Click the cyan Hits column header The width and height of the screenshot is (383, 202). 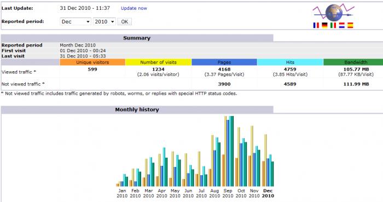pos(290,62)
